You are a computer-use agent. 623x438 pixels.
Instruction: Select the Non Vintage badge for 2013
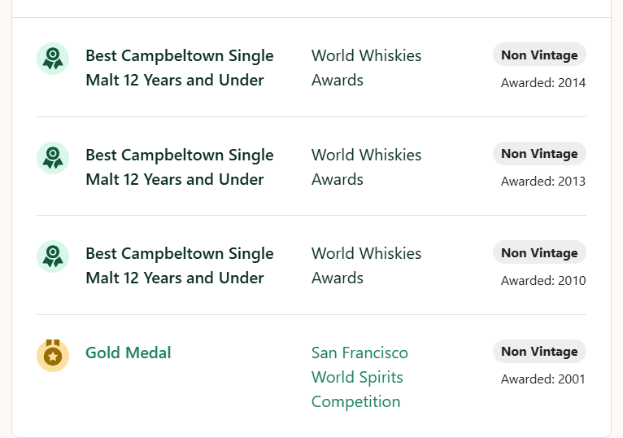point(539,154)
